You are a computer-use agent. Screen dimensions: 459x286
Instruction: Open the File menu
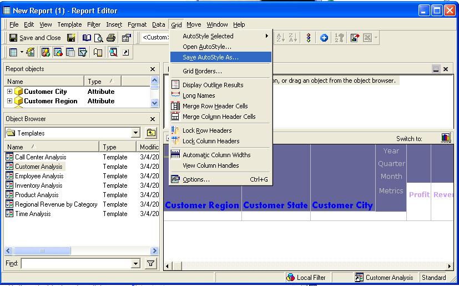click(x=14, y=24)
